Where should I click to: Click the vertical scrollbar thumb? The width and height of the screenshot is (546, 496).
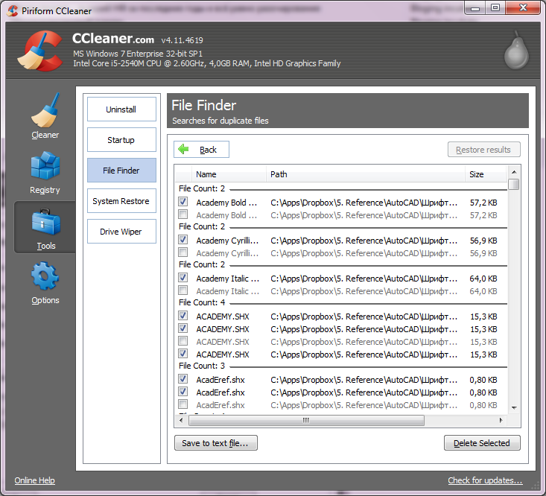click(514, 184)
